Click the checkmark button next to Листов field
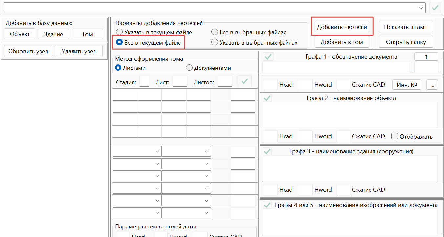The height and width of the screenshot is (237, 444). (244, 81)
